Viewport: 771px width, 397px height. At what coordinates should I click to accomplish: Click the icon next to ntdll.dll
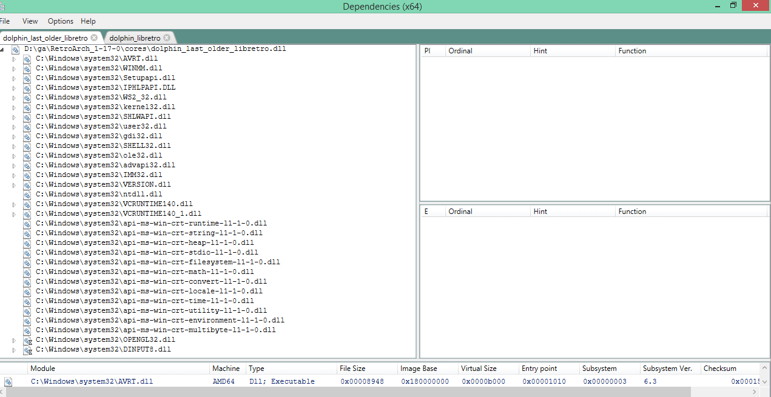pos(27,195)
